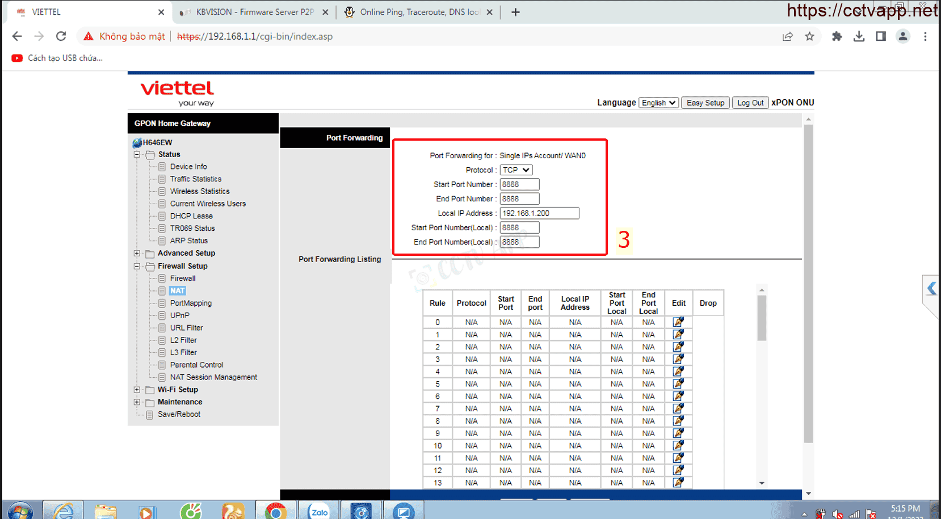The image size is (941, 519).
Task: Click the Easy Setup button
Action: pyautogui.click(x=705, y=103)
